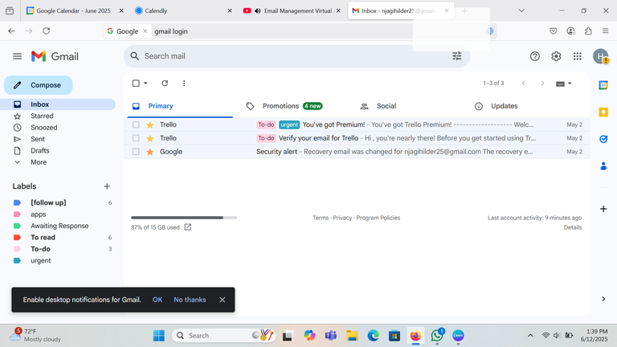The width and height of the screenshot is (617, 347).
Task: Tick checkbox for Verify your email Trello
Action: pos(136,138)
